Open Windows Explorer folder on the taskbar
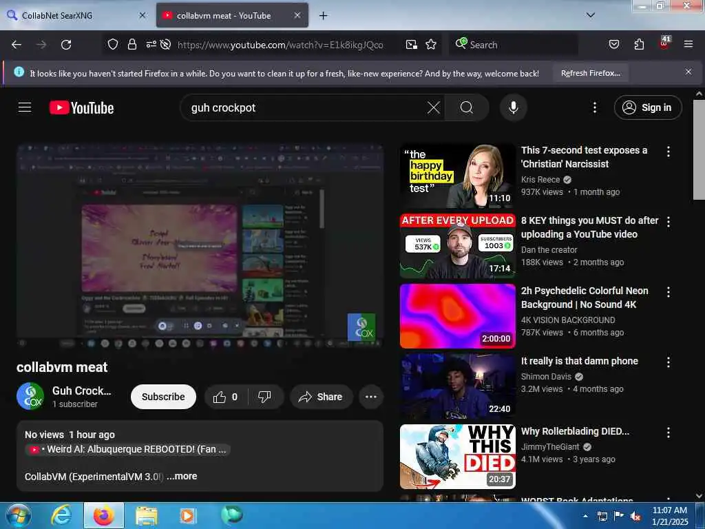The height and width of the screenshot is (529, 705). [147, 515]
